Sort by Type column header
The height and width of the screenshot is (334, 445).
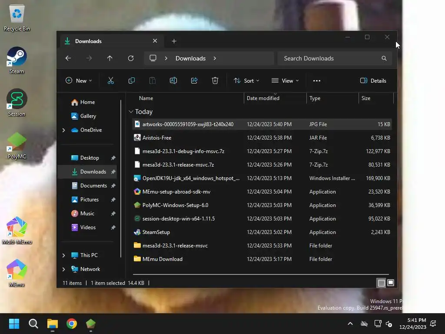click(332, 98)
